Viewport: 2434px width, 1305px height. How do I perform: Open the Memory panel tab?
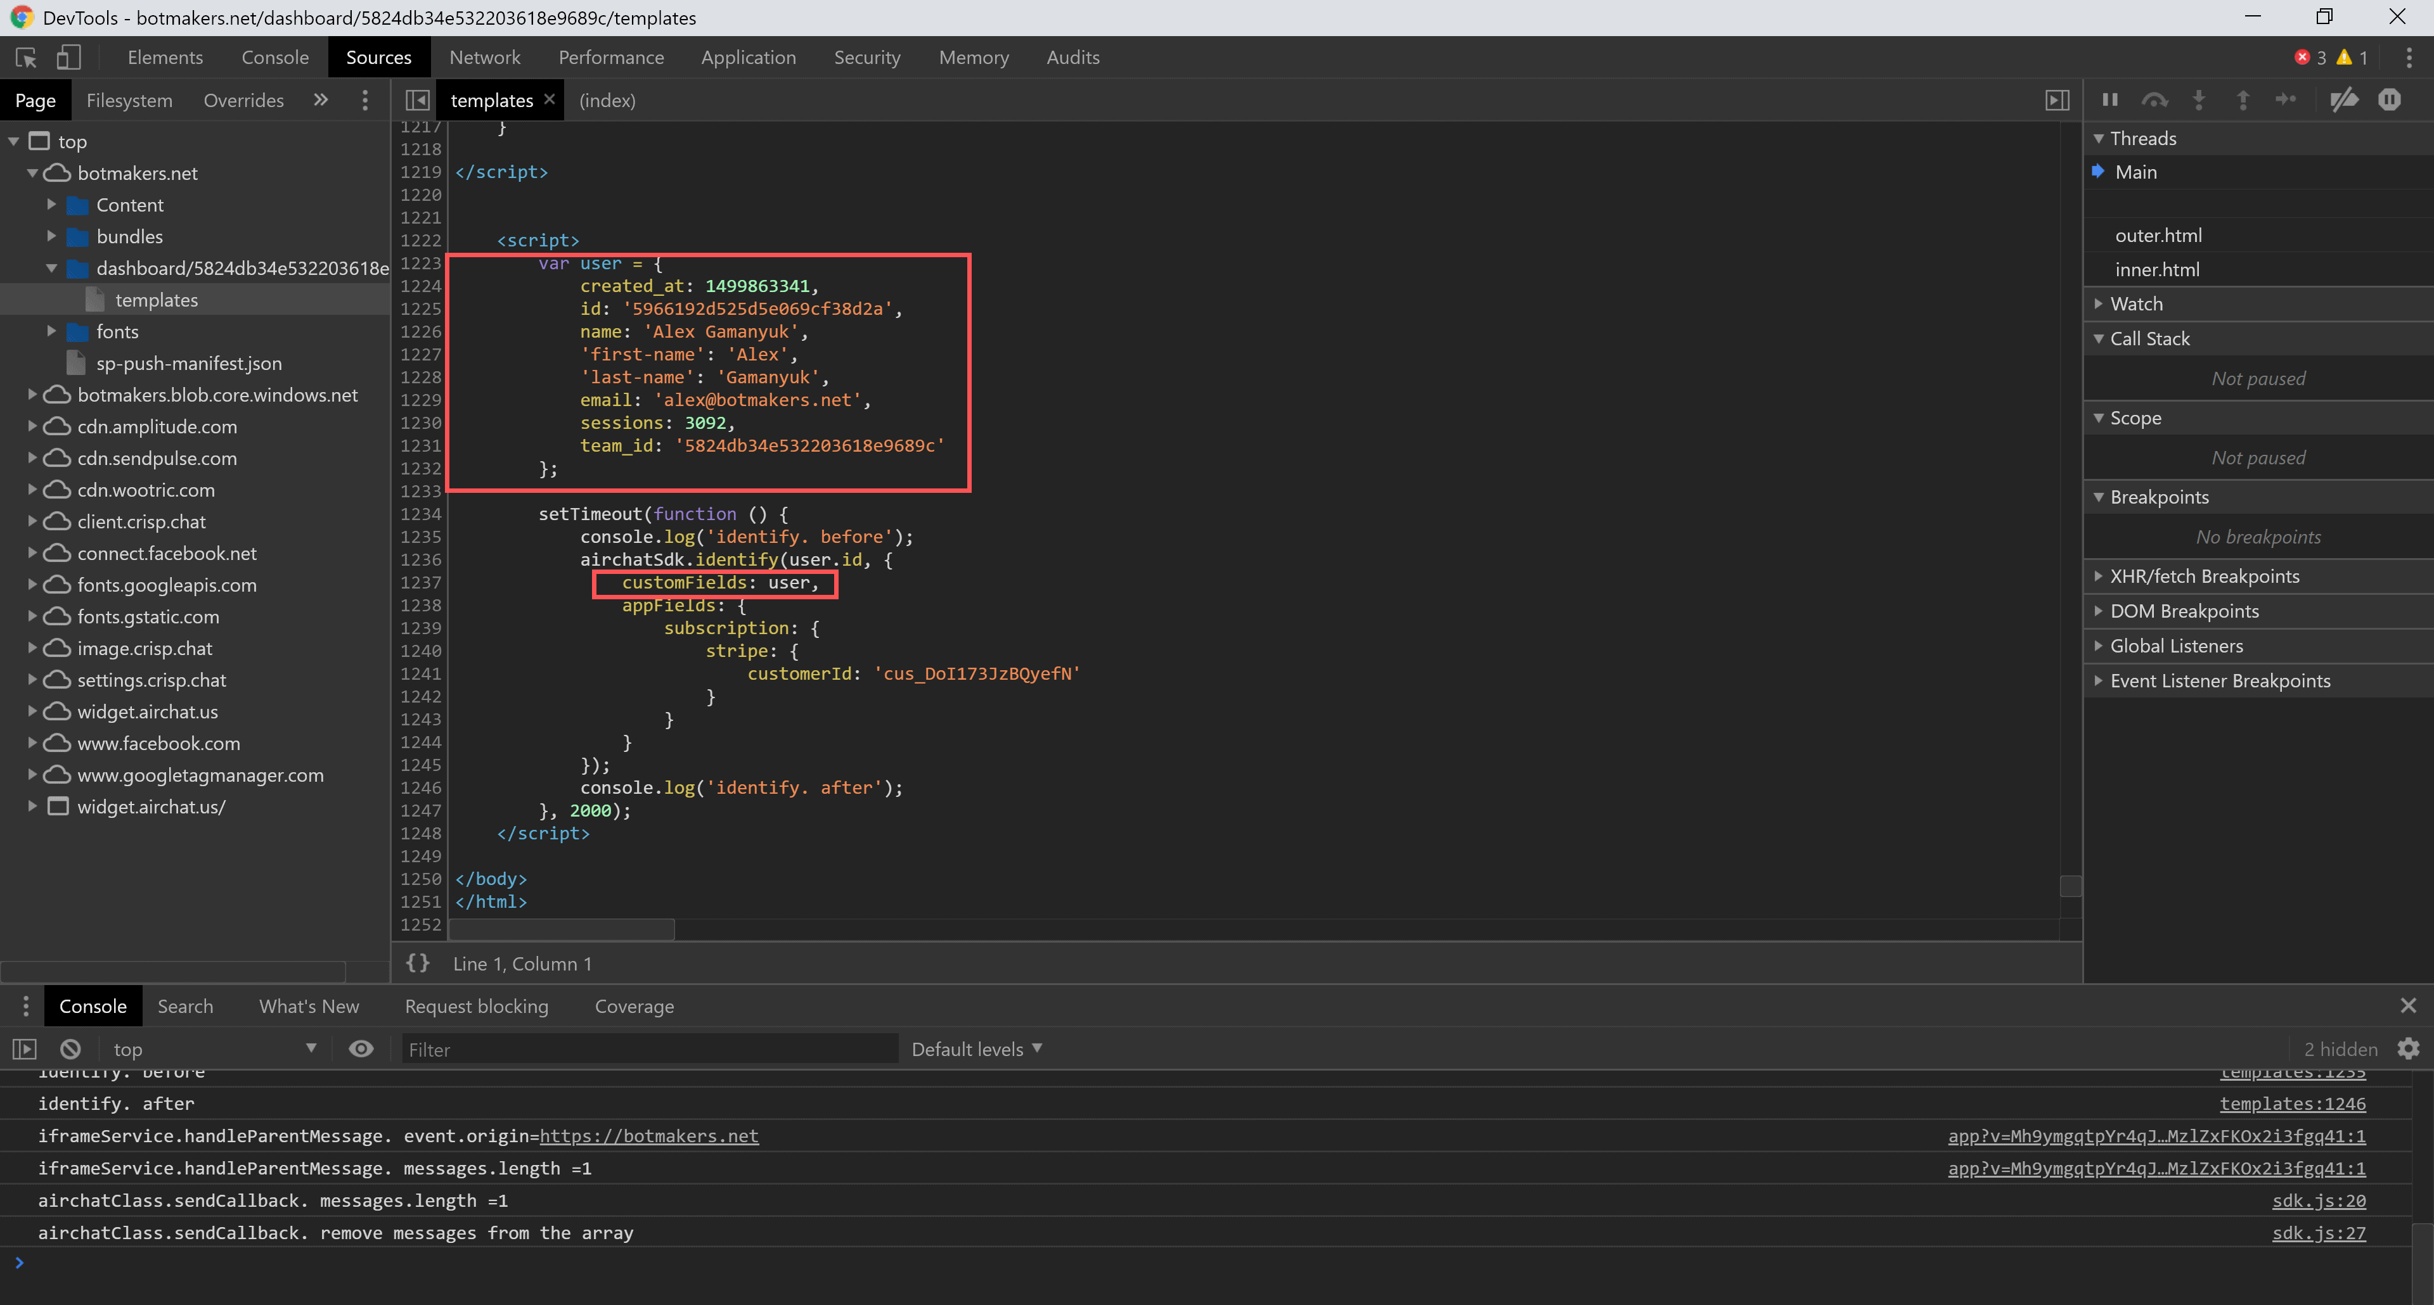pos(973,58)
